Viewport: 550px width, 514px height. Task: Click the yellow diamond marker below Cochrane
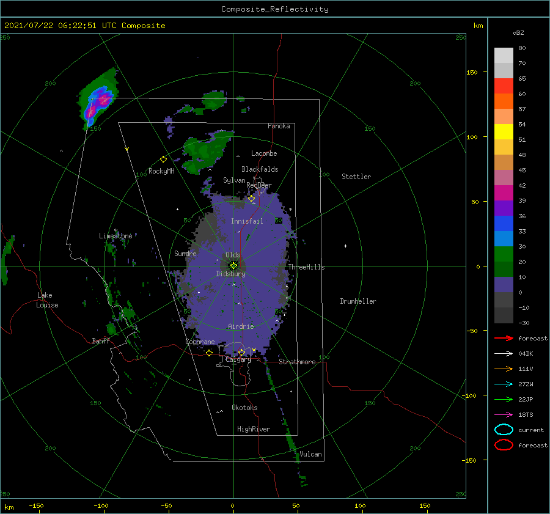209,353
